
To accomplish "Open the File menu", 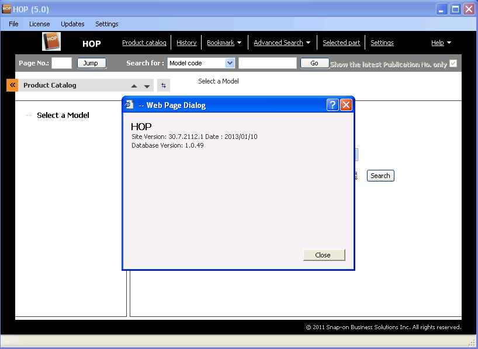I will 13,24.
